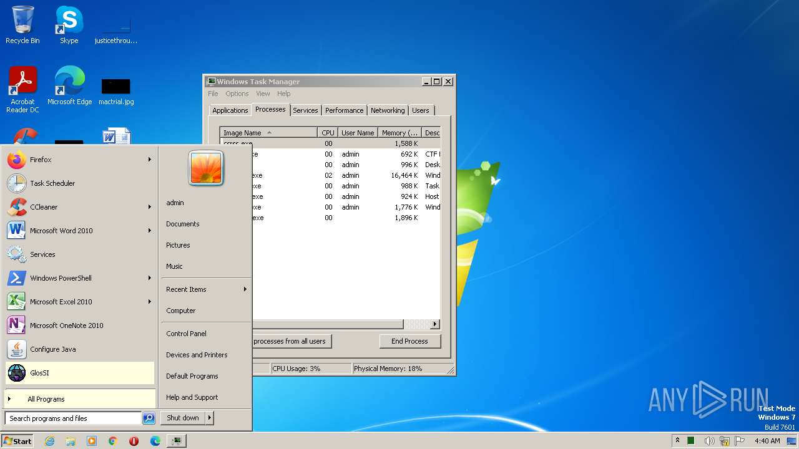Screen dimensions: 799x449
Task: Open Microsoft Excel 2010 from Start menu
Action: (80, 302)
